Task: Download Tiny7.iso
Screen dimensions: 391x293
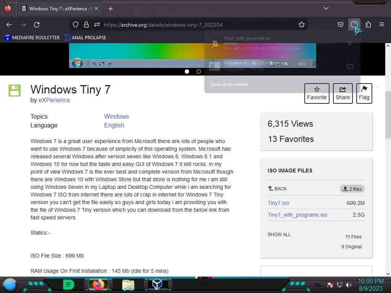Action: click(x=278, y=203)
